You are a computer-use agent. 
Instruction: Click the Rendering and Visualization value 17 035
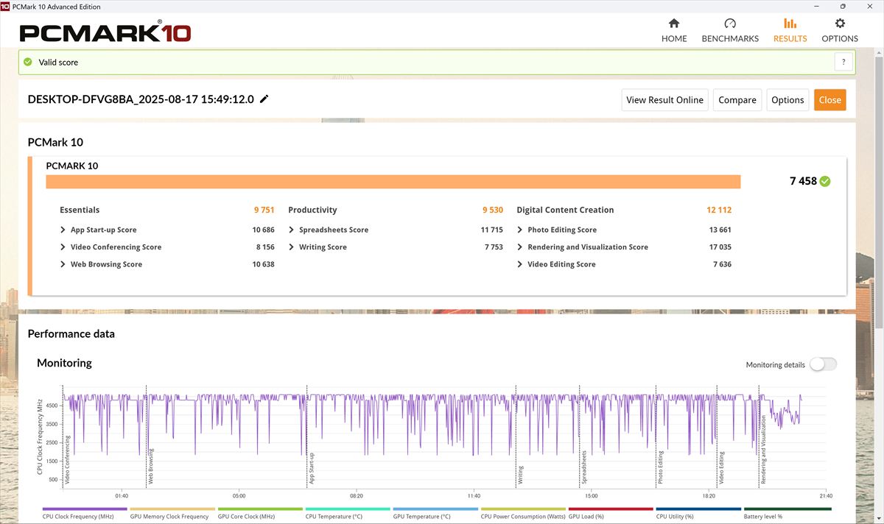point(720,247)
